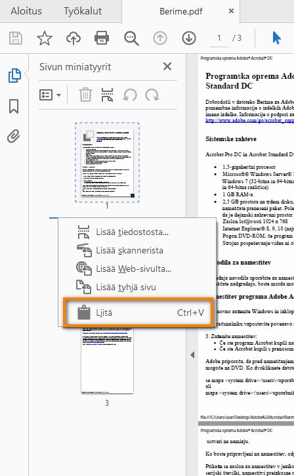294x476 pixels.
Task: Close the Sivun miniatyyrit panel
Action: [x=167, y=66]
